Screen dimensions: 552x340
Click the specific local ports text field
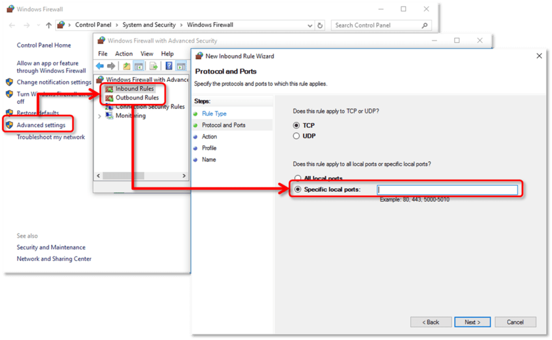[447, 190]
